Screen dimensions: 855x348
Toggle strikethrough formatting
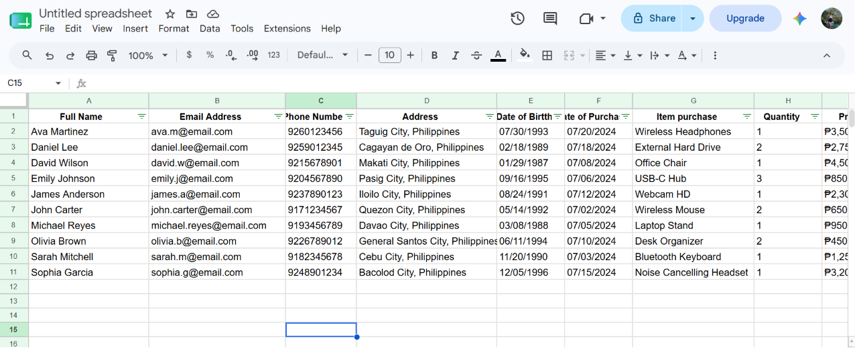point(476,55)
